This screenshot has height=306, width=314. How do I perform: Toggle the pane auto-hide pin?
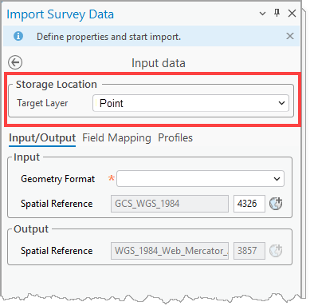[x=277, y=13]
